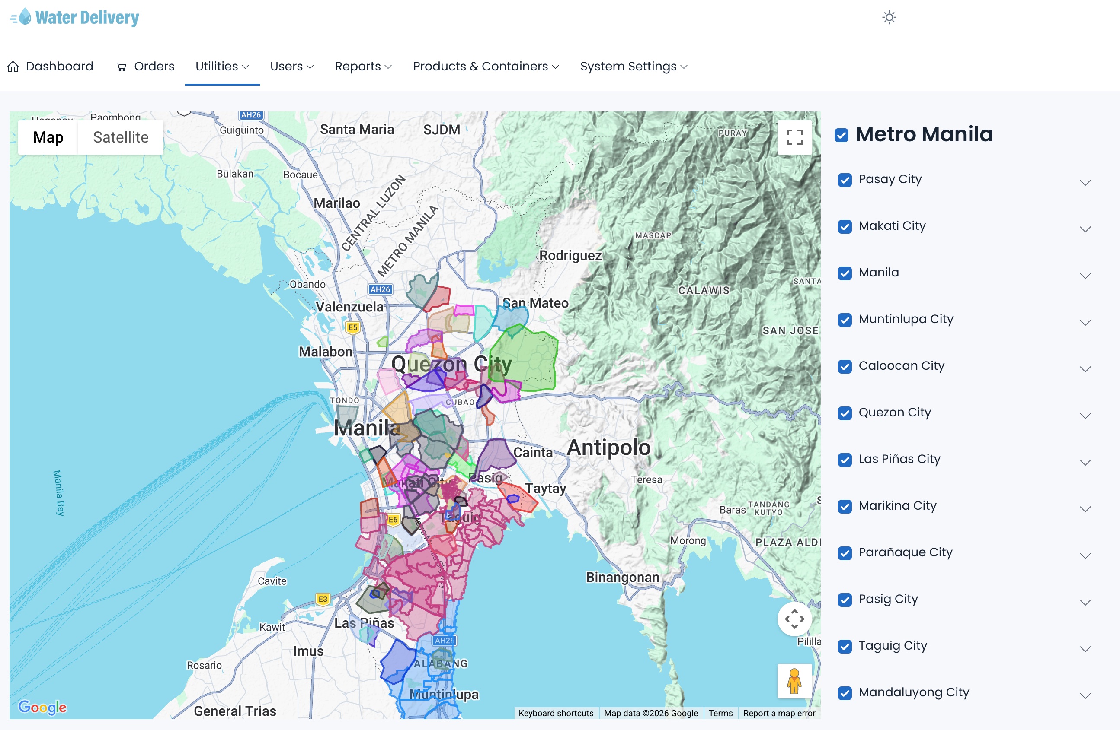Expand the Marikina City chevron
This screenshot has width=1120, height=730.
[x=1085, y=509]
